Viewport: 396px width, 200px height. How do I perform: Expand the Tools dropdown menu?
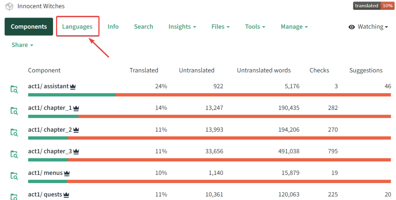click(x=255, y=27)
